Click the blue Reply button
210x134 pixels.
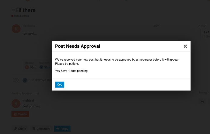pyautogui.click(x=62, y=129)
